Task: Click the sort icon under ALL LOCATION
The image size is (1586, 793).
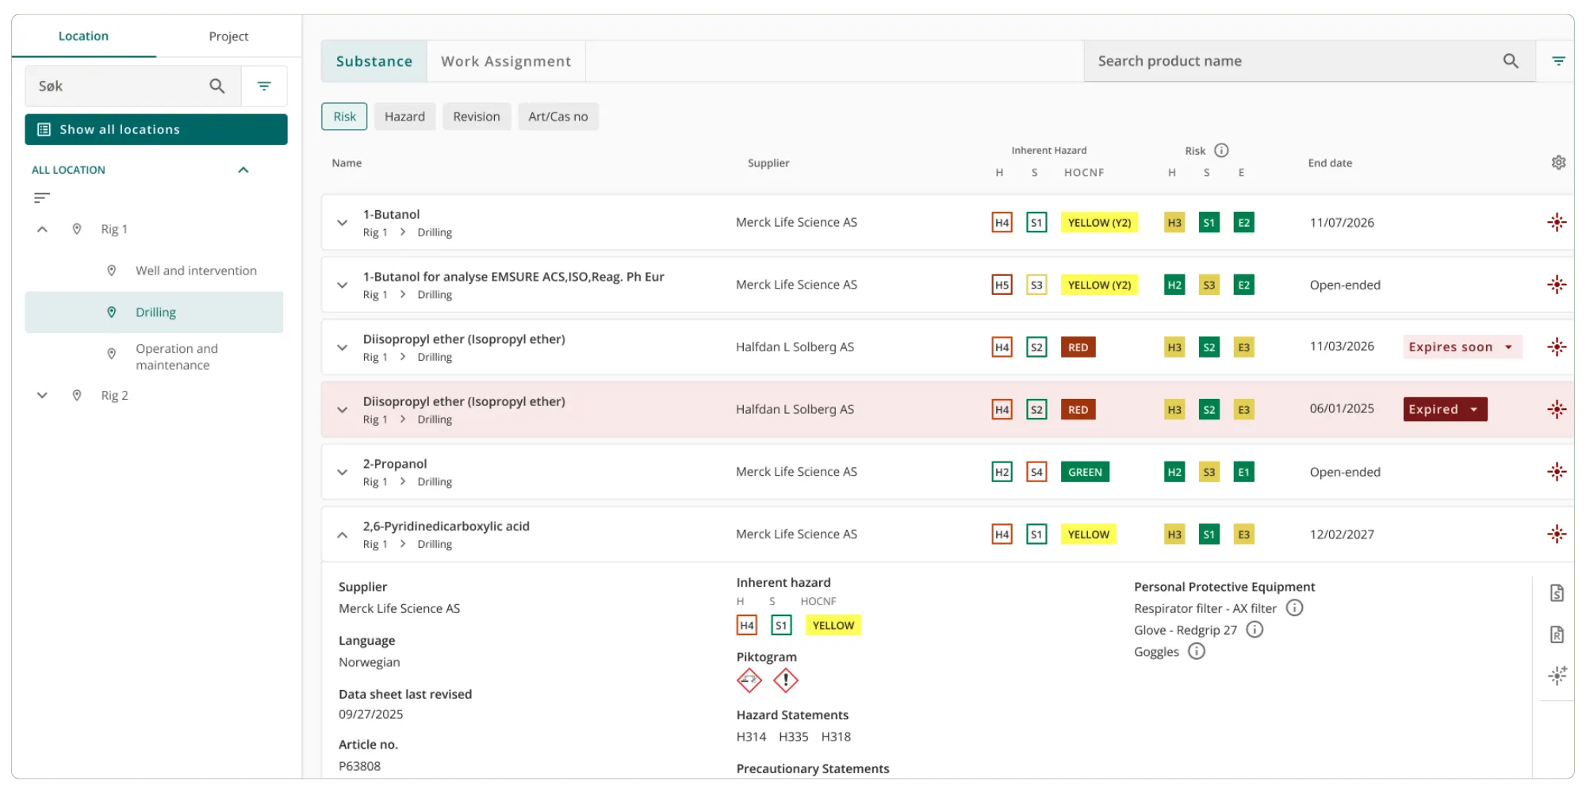Action: [x=42, y=197]
